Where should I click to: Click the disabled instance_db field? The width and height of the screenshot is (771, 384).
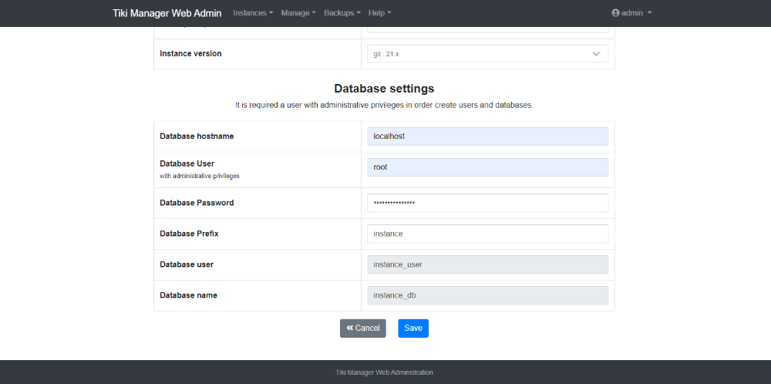488,295
